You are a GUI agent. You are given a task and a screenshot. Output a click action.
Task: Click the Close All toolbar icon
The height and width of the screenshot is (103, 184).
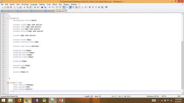pos(17,7)
